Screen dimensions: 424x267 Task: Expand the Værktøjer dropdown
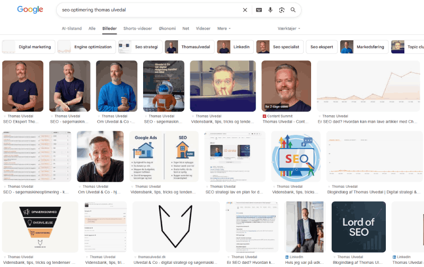[x=289, y=29]
